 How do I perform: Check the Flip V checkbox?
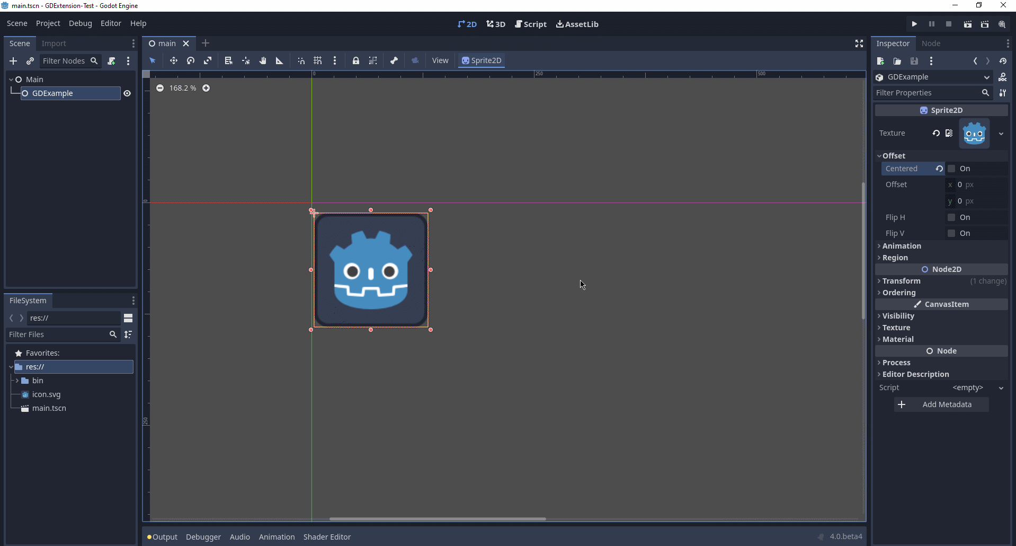click(x=952, y=233)
